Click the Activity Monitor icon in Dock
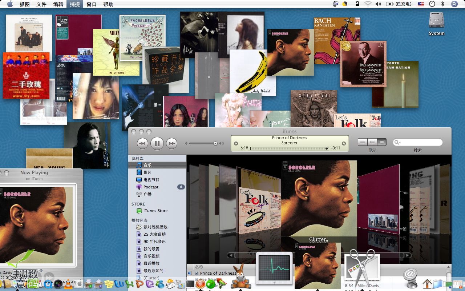Screen dimensions: 465x291 [x=274, y=268]
